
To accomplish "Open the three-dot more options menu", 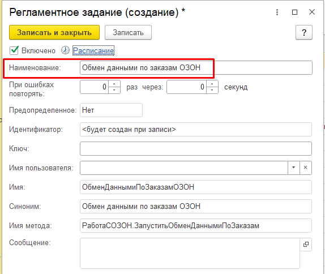I will click(x=277, y=12).
